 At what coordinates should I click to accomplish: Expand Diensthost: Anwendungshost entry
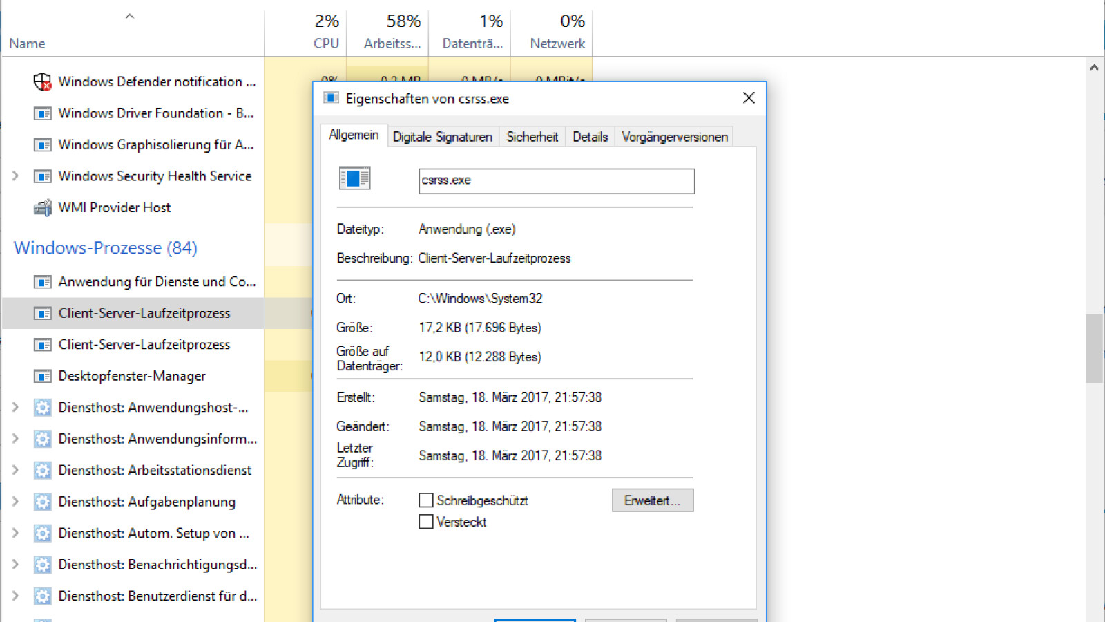pyautogui.click(x=15, y=408)
